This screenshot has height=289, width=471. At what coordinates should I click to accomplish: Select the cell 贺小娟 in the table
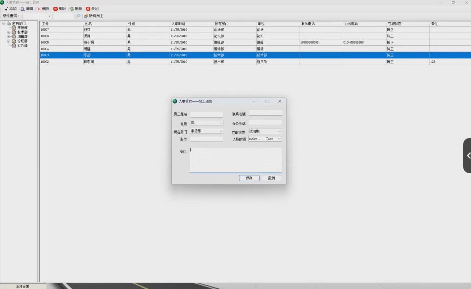pos(105,42)
